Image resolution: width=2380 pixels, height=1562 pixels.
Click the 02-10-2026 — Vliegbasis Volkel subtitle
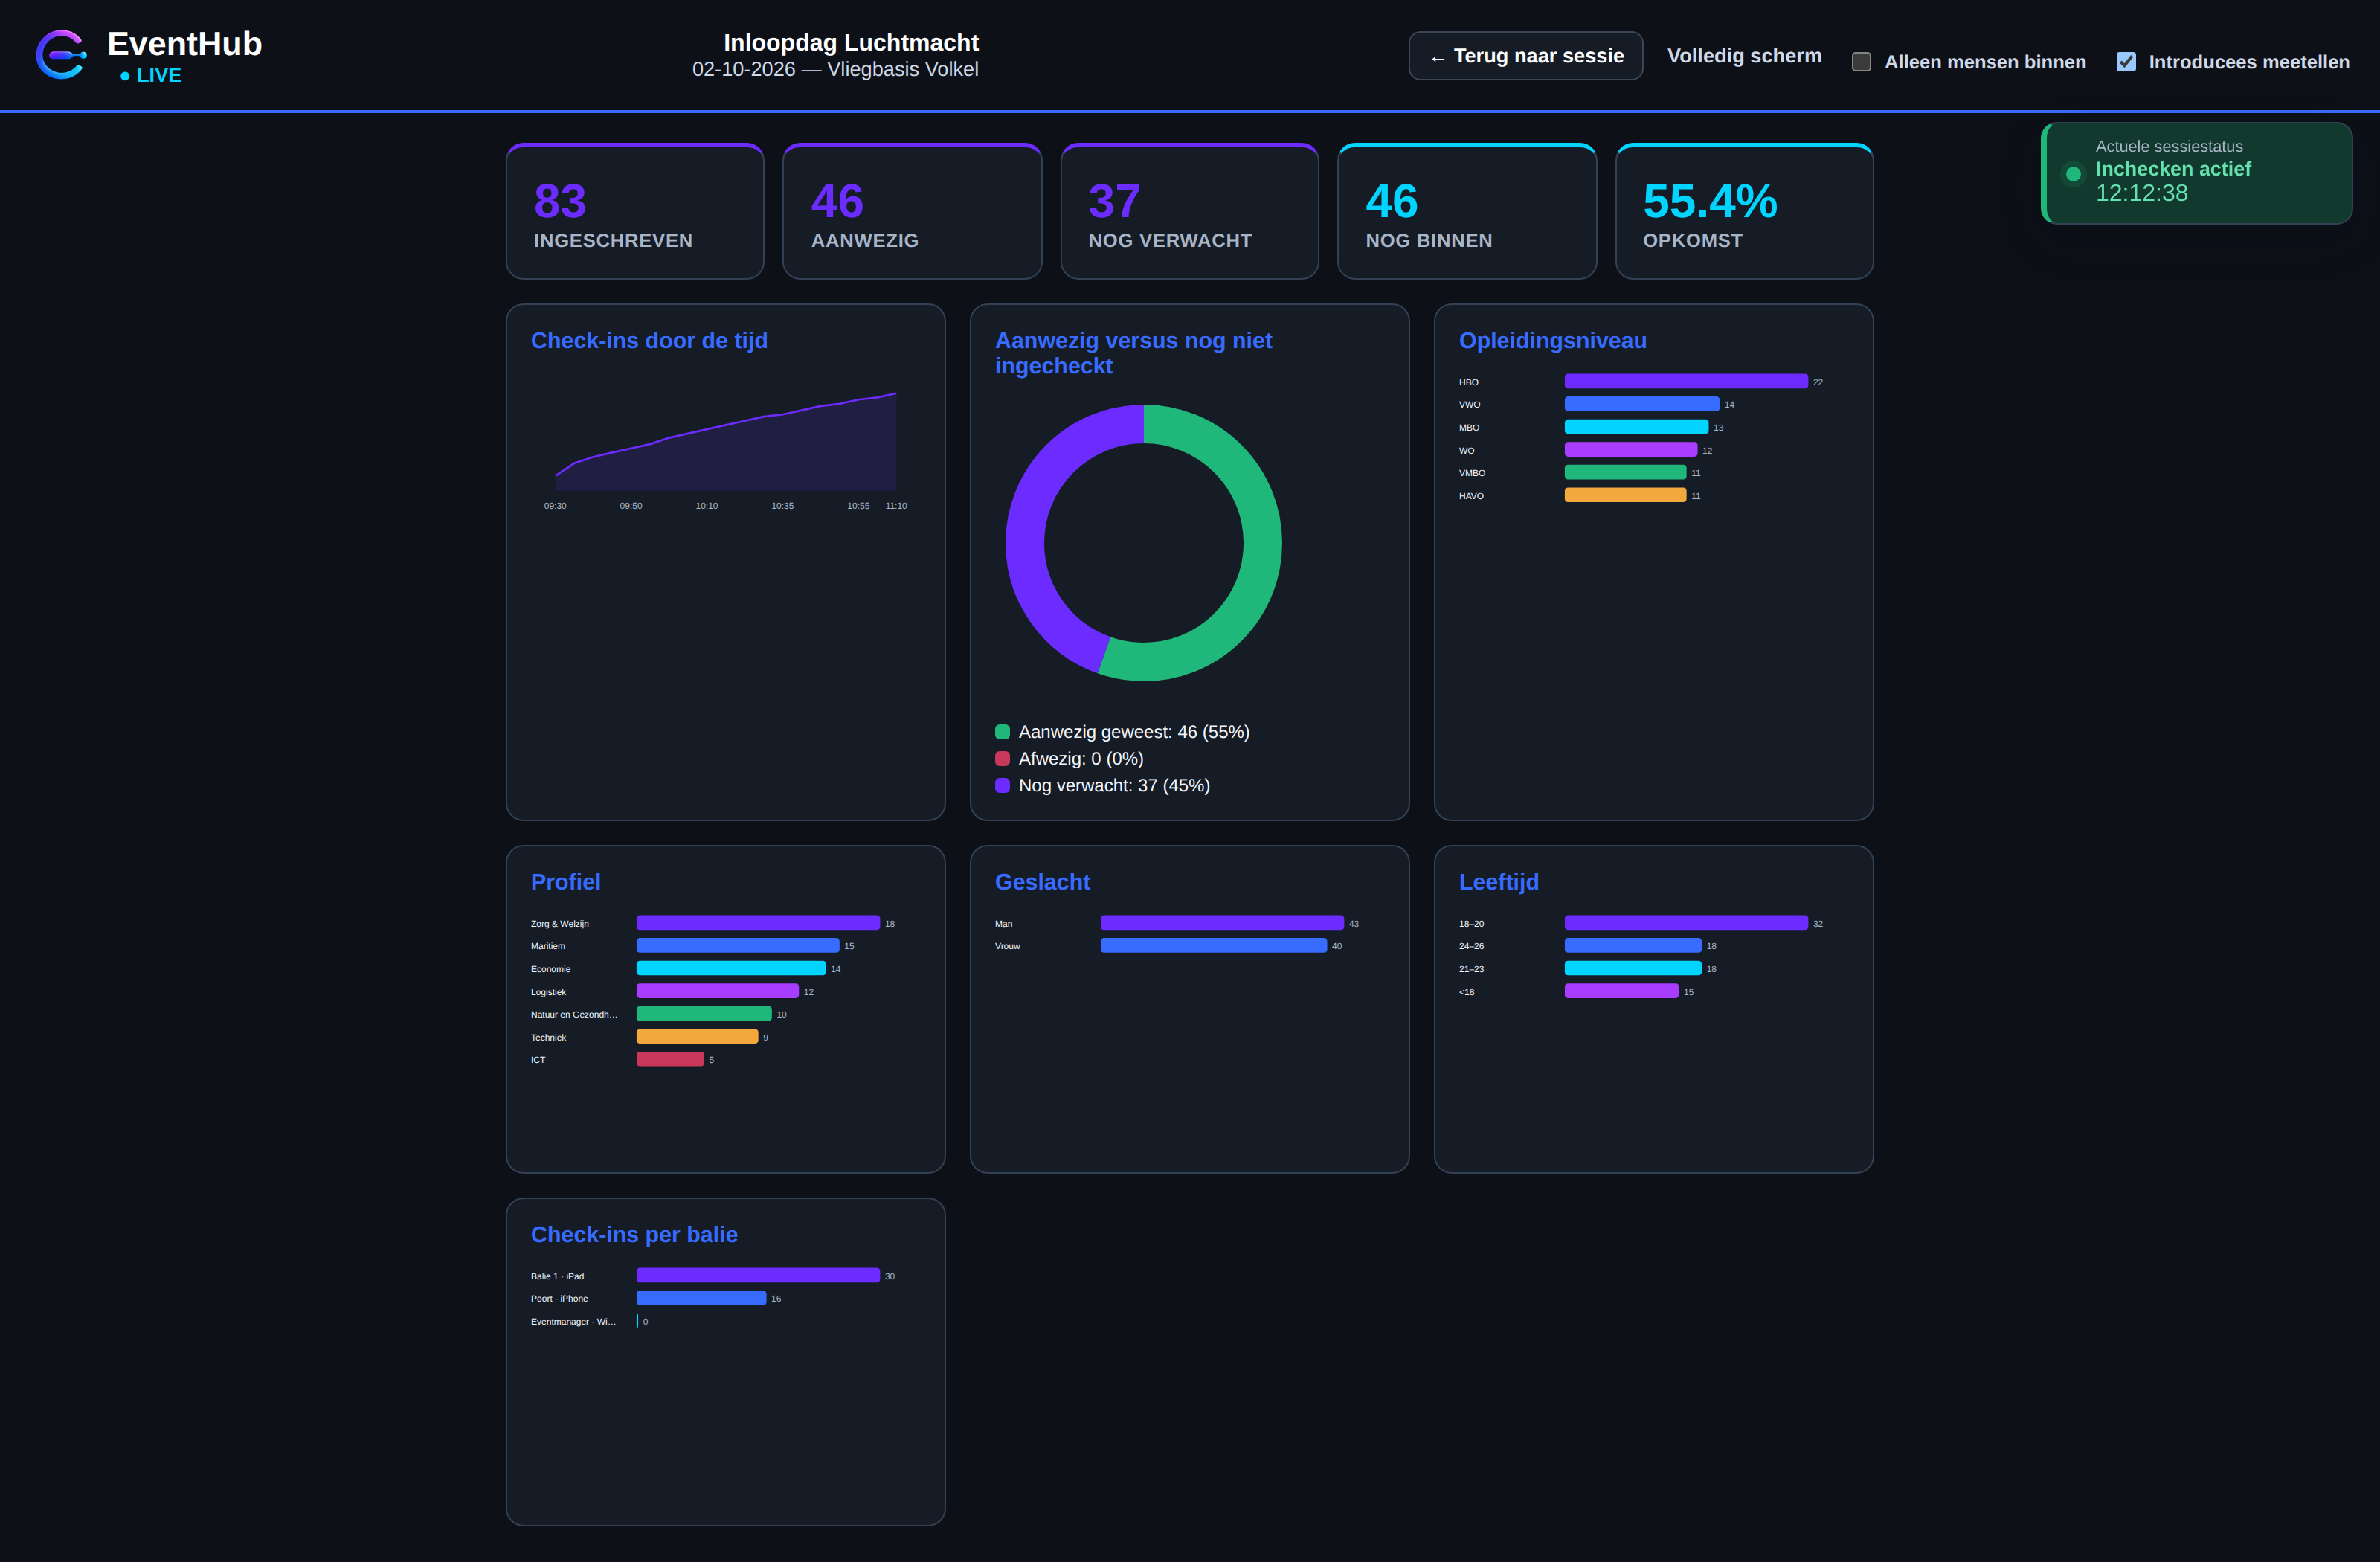[x=835, y=69]
